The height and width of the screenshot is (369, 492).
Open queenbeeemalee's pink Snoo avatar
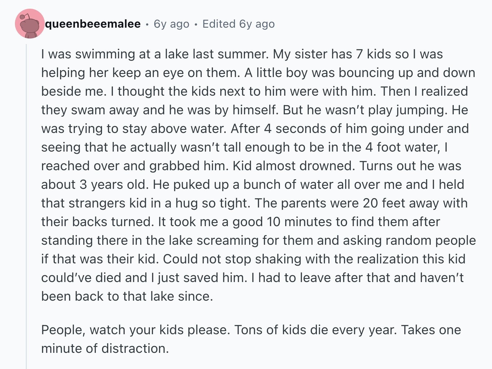click(x=30, y=24)
